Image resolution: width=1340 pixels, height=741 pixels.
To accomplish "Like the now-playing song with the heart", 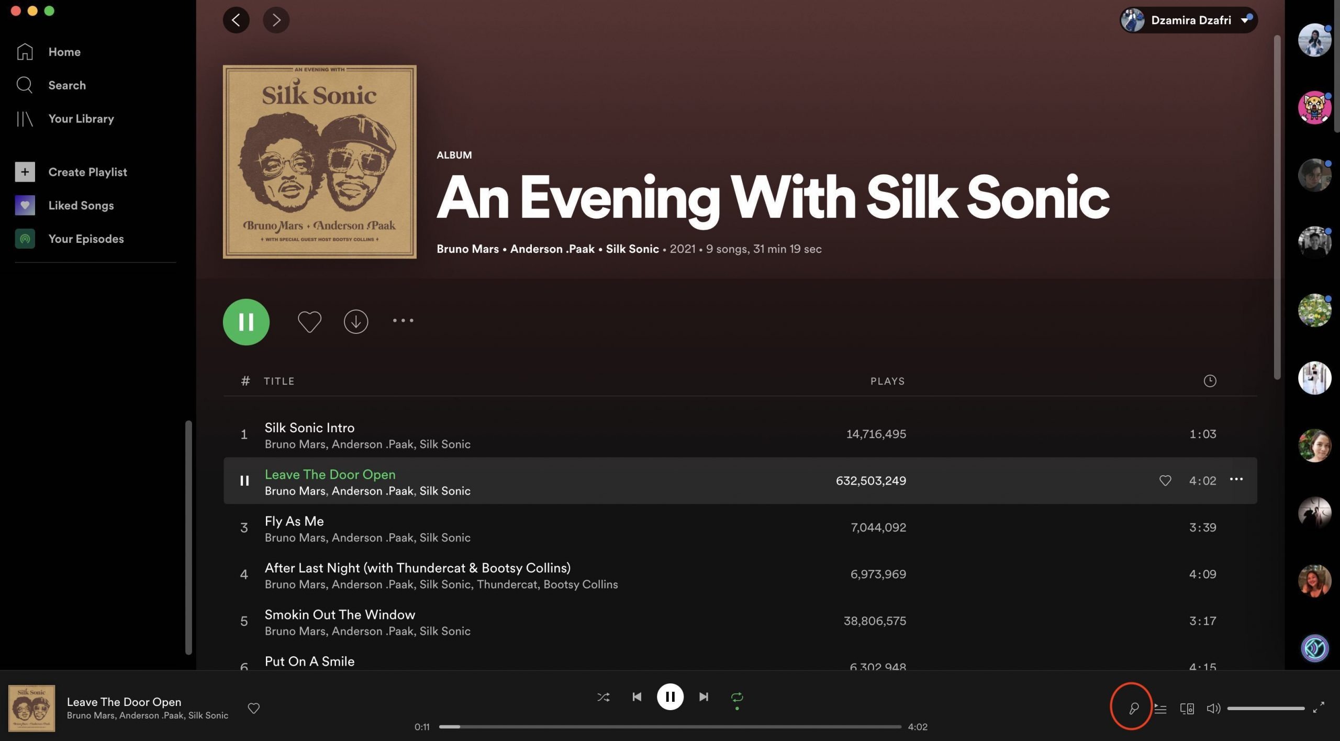I will (x=254, y=708).
